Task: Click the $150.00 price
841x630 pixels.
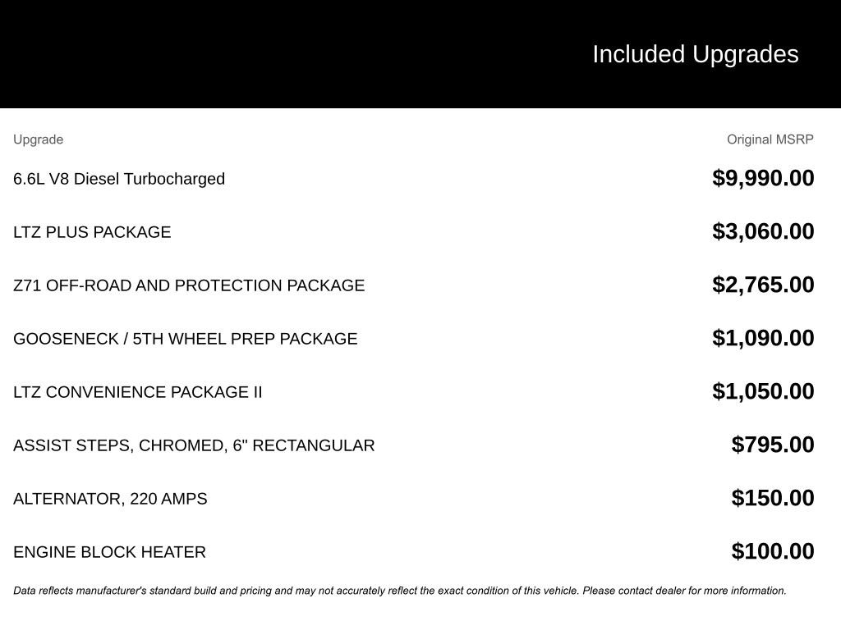Action: coord(773,498)
